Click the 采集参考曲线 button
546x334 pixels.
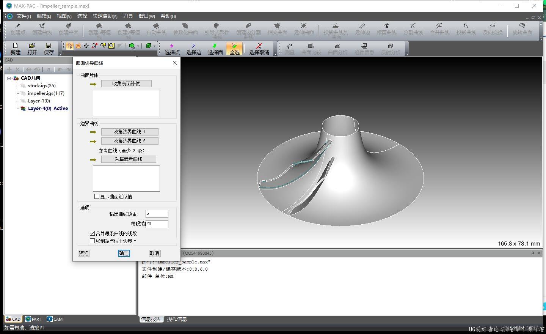click(x=129, y=159)
